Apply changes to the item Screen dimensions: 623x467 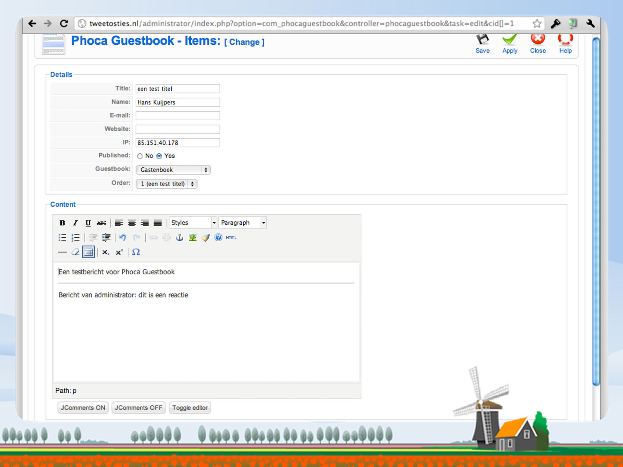click(510, 44)
